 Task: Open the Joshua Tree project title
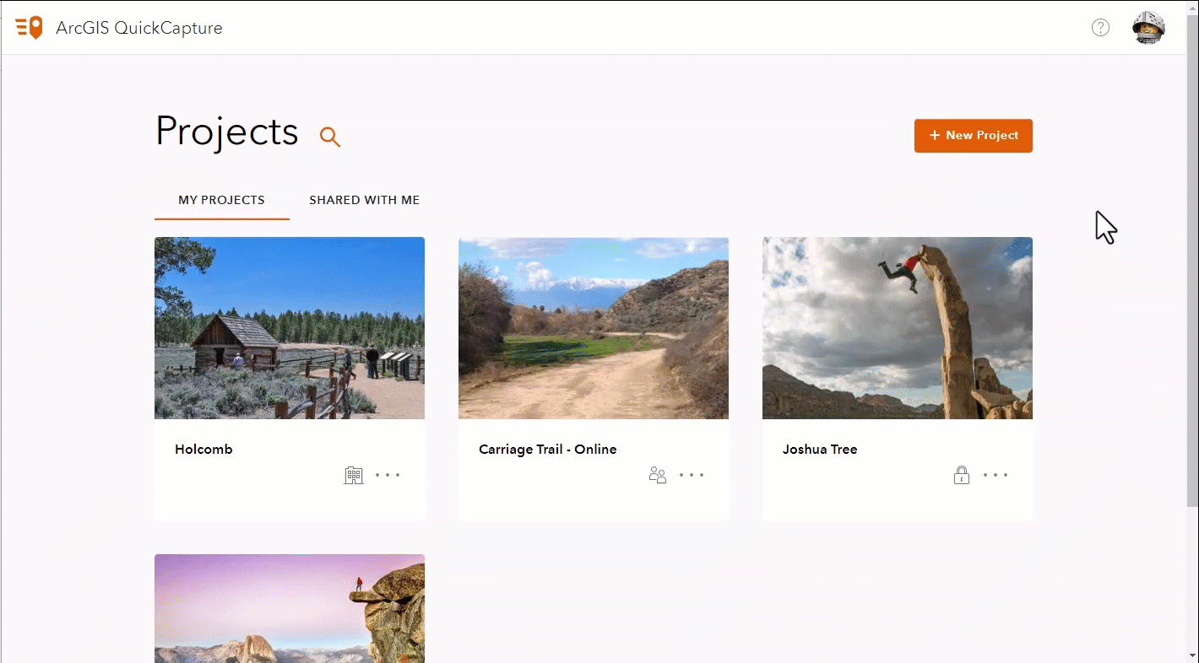click(820, 449)
